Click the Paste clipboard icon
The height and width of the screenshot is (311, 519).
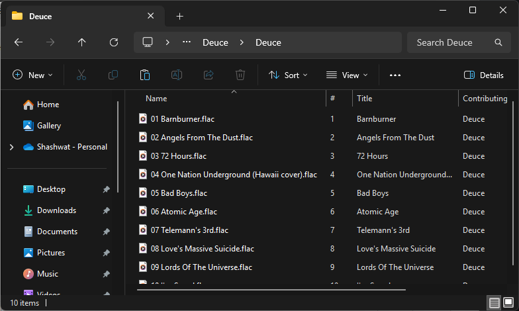145,75
